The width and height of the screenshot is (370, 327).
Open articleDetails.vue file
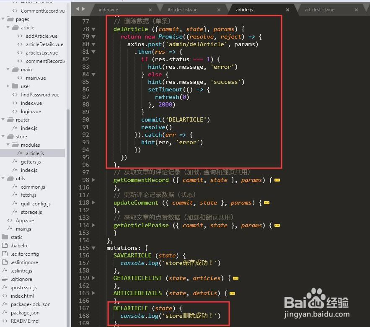[44, 44]
